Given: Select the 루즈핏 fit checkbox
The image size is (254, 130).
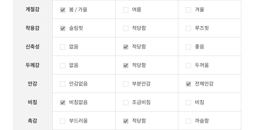Looking at the screenshot, I should click(x=188, y=28).
